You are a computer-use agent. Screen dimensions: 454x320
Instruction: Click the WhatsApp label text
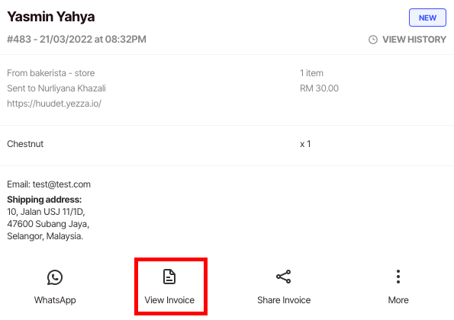tap(55, 300)
